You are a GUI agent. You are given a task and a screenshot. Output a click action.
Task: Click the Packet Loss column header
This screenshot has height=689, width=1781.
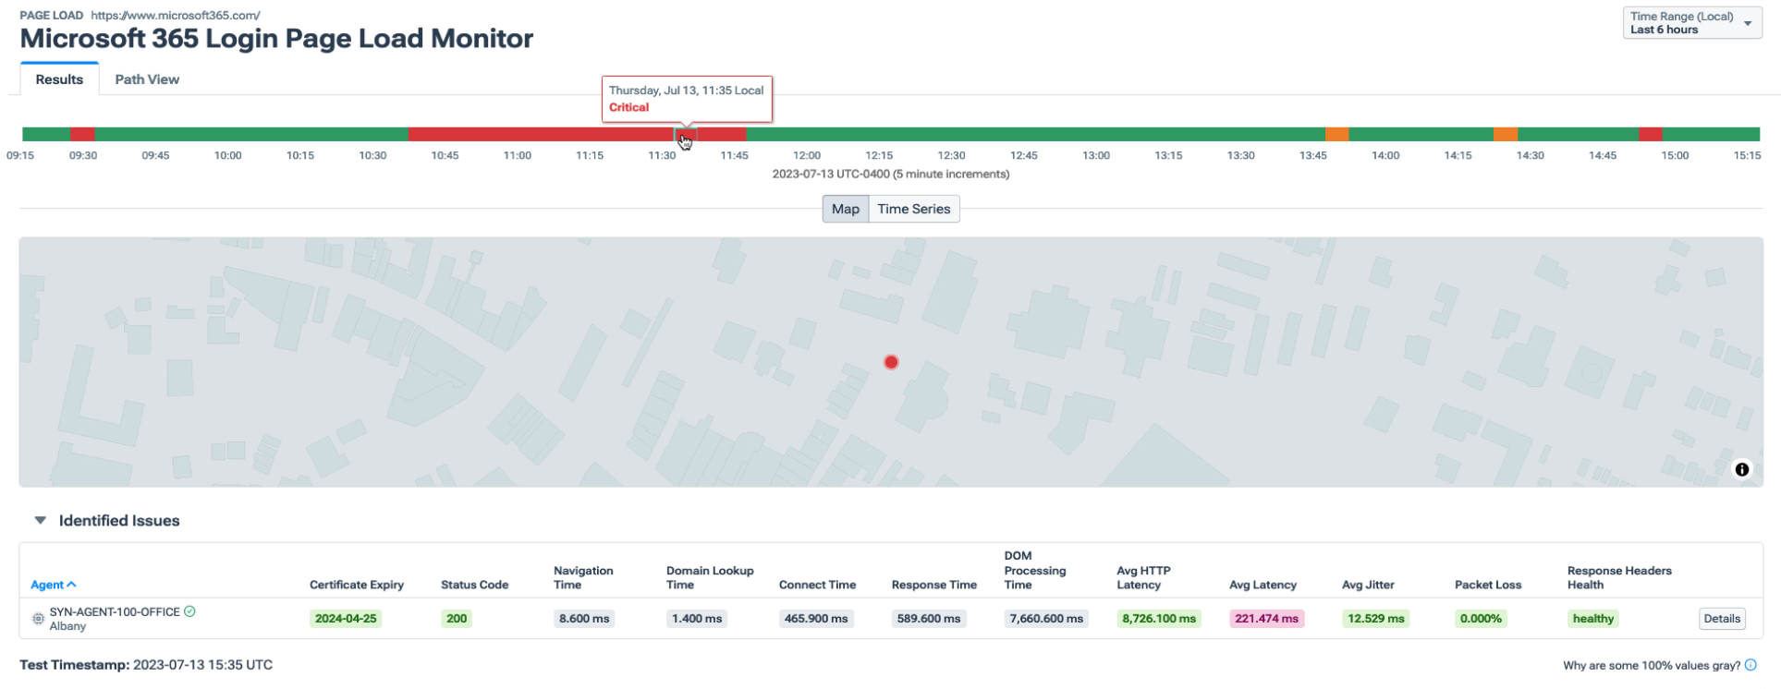pyautogui.click(x=1488, y=585)
